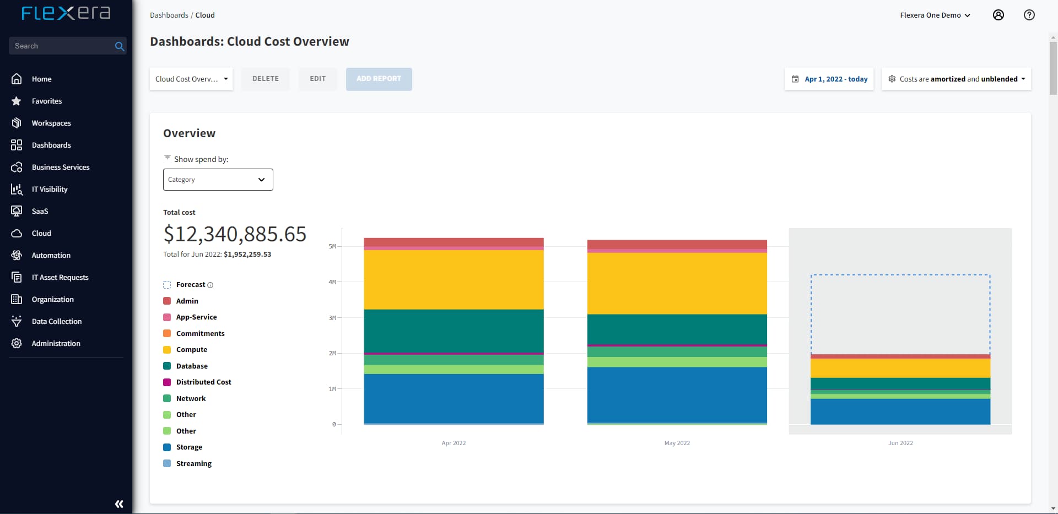The image size is (1058, 514).
Task: Click the Dashboards grid icon
Action: [17, 145]
